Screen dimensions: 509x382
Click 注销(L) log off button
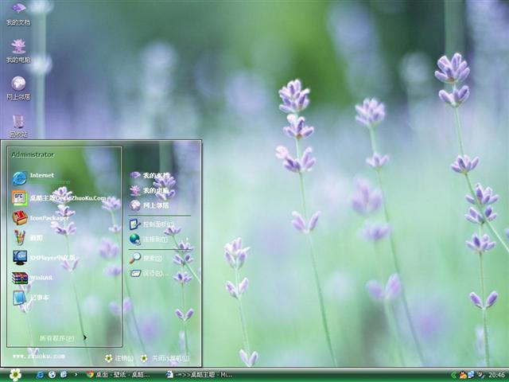(119, 358)
